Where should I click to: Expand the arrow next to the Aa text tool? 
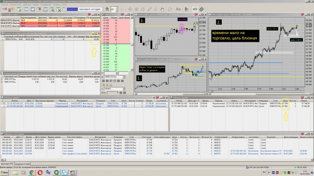pos(182,9)
